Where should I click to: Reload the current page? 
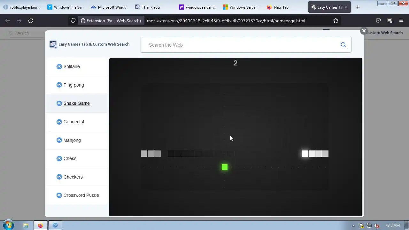tap(31, 21)
